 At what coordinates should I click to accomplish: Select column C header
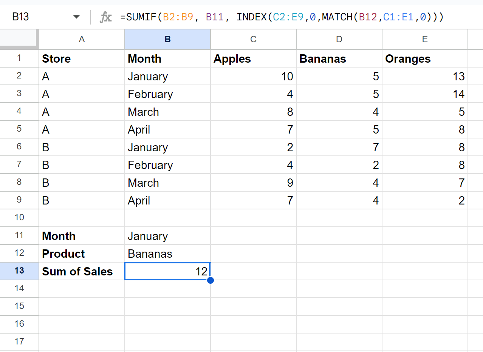tap(253, 39)
